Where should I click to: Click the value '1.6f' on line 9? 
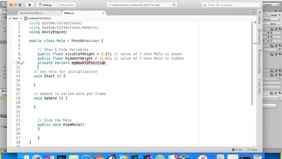point(105,58)
